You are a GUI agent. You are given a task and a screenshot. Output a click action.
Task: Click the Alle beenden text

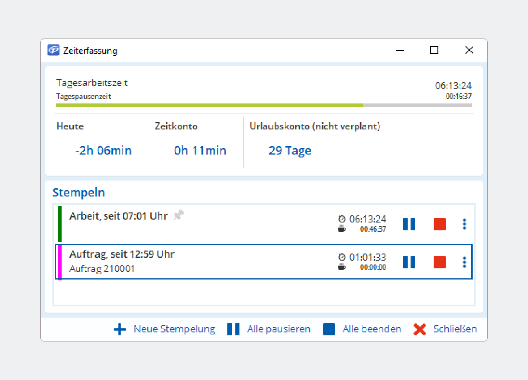pos(371,329)
